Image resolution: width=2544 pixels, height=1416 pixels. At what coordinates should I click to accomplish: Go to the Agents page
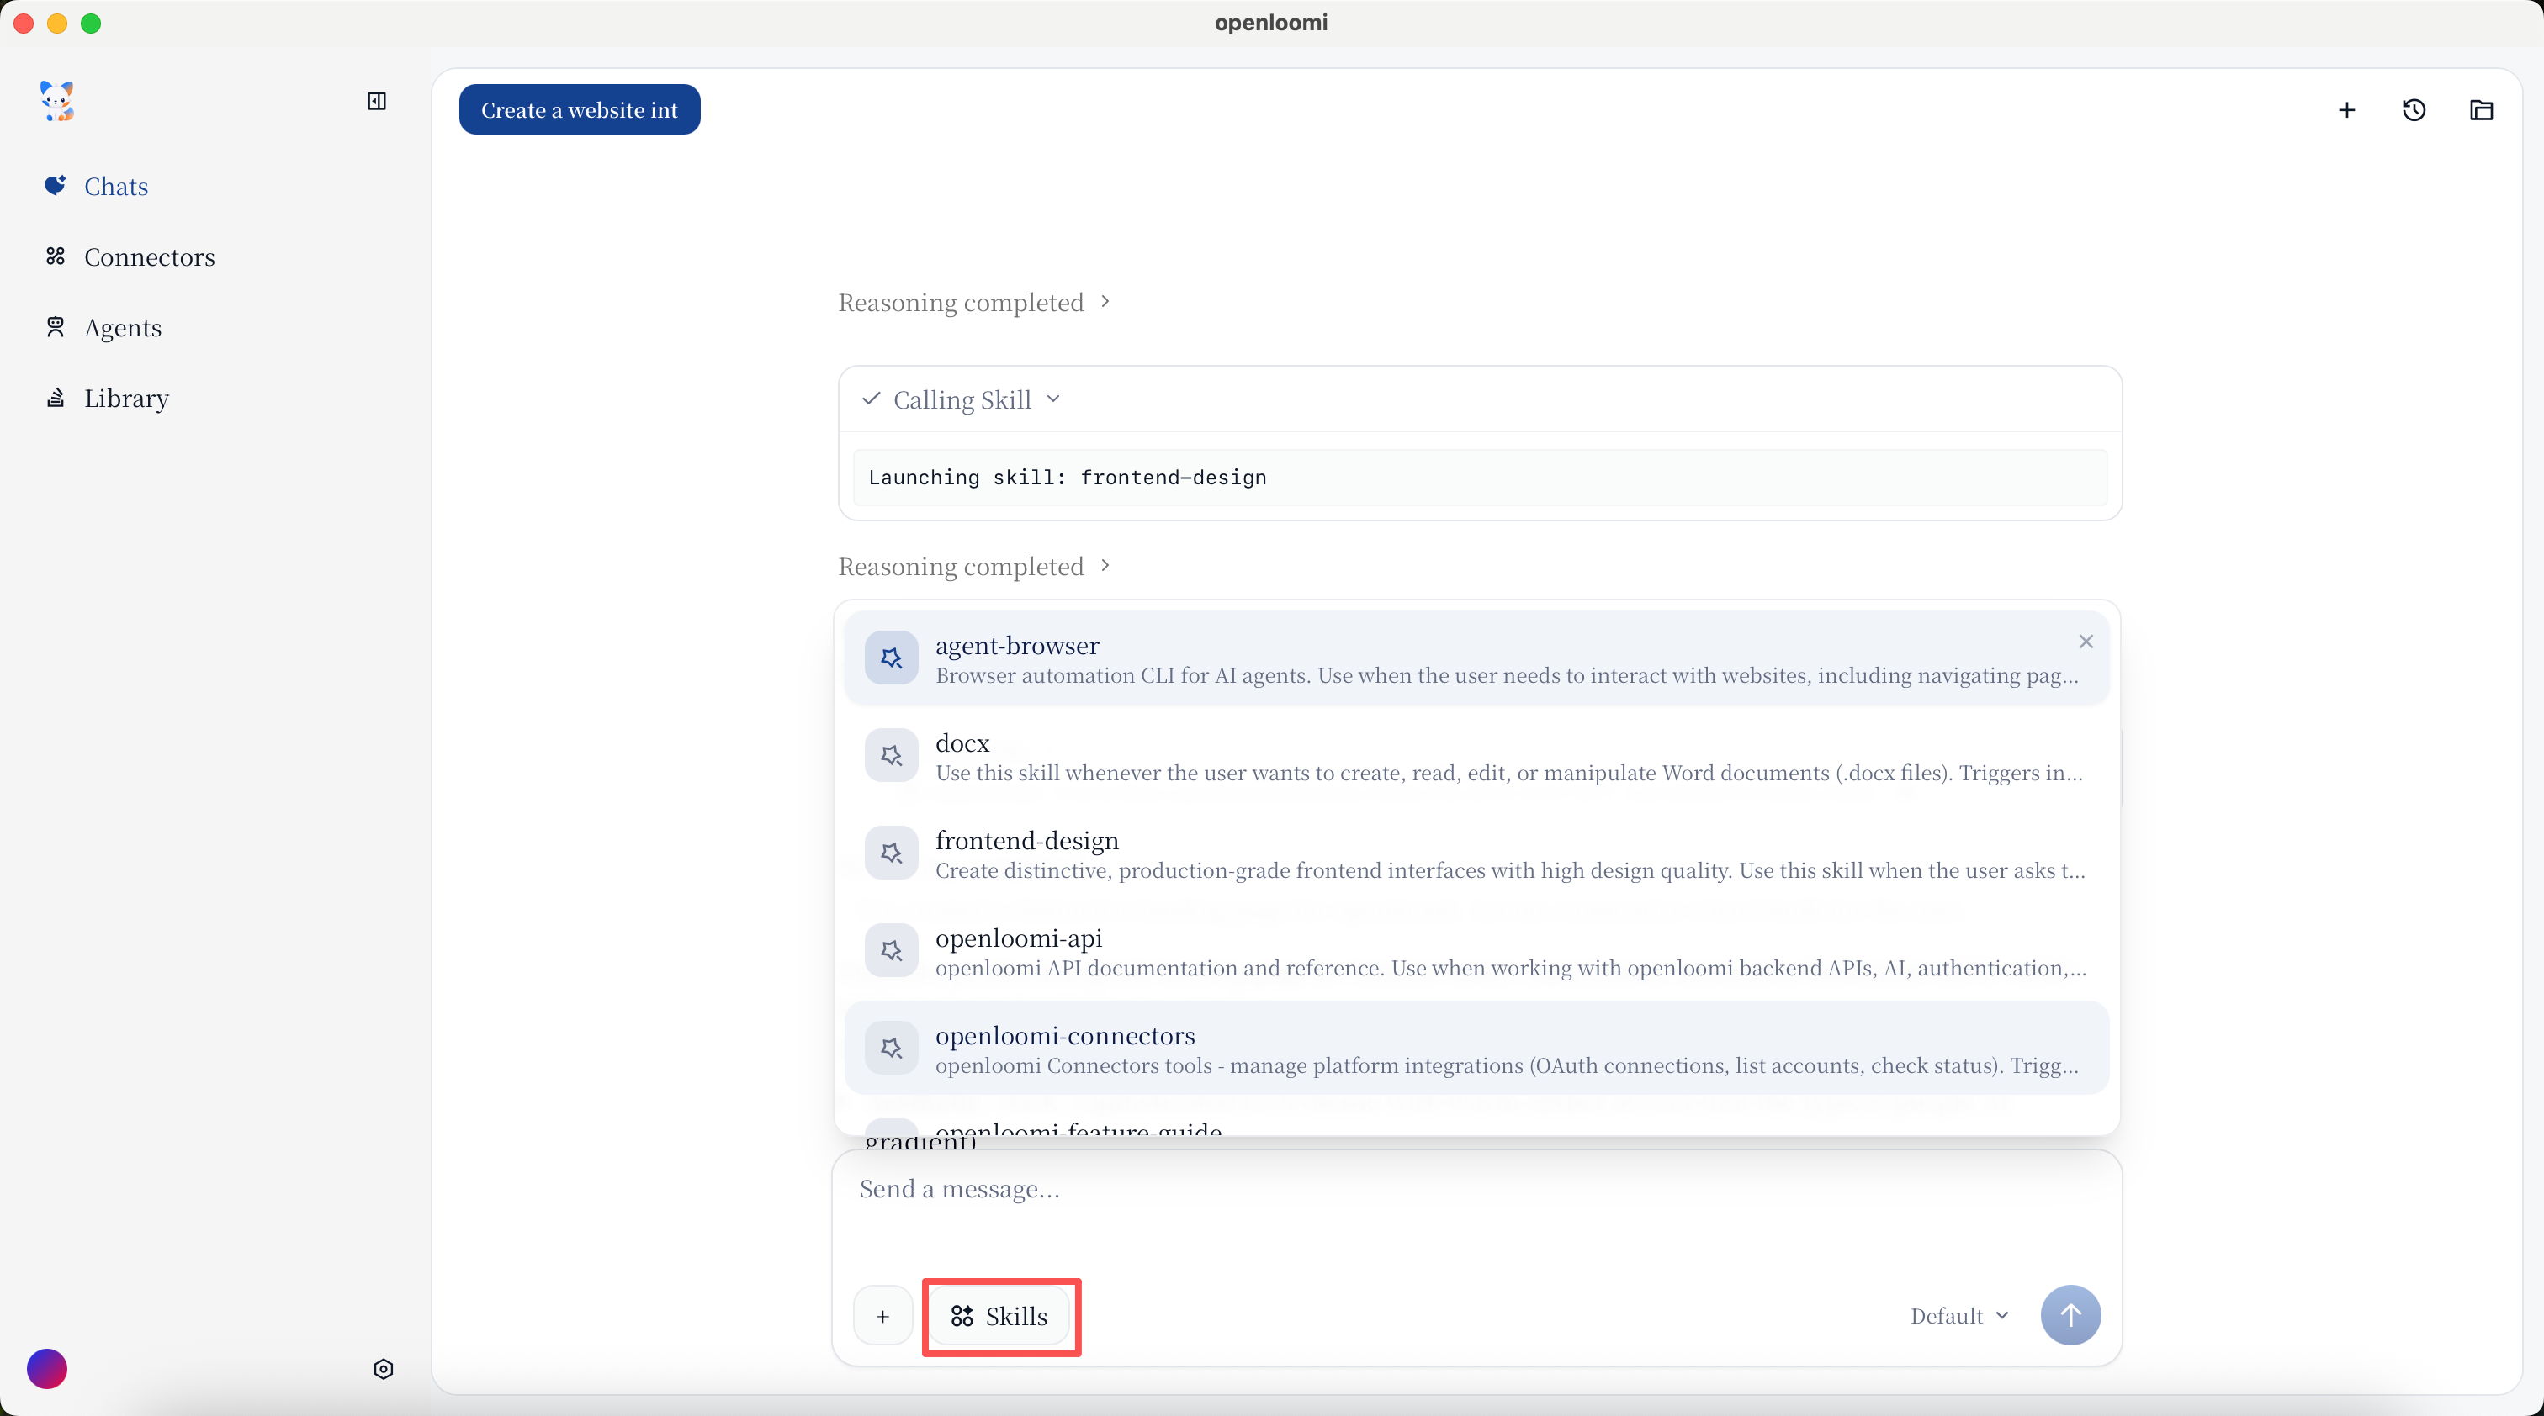[x=103, y=328]
